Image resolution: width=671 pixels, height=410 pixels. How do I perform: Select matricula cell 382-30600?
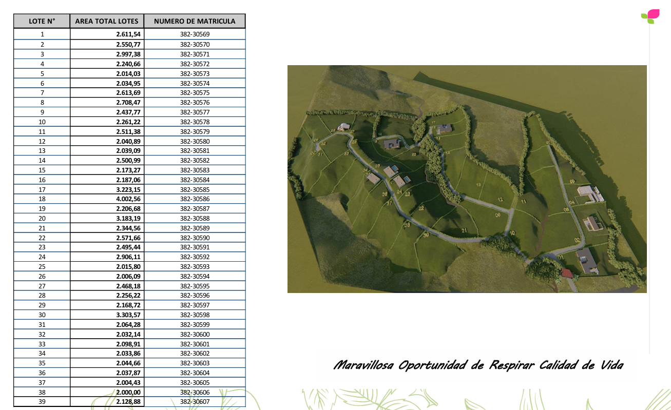click(195, 335)
